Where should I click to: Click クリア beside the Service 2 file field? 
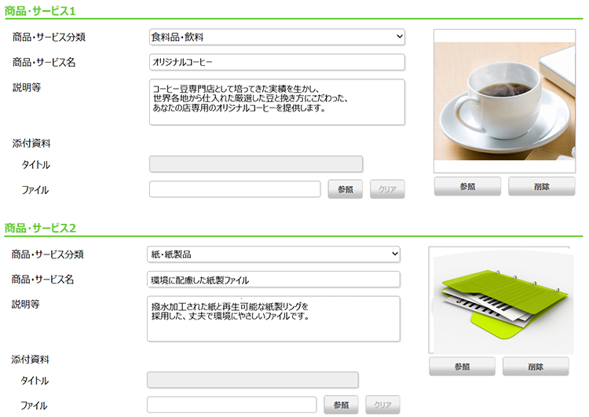[382, 404]
